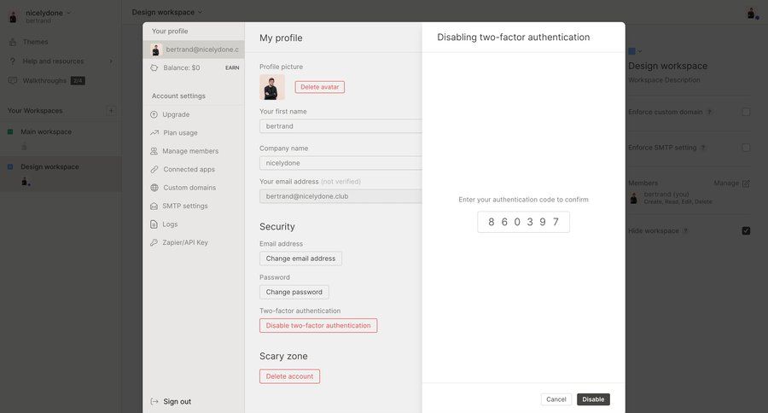Click the Manage members edit icon
768x413 pixels.
click(746, 183)
